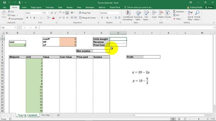
Task: Click the Cut scissors icon
Action: (x=9, y=11)
